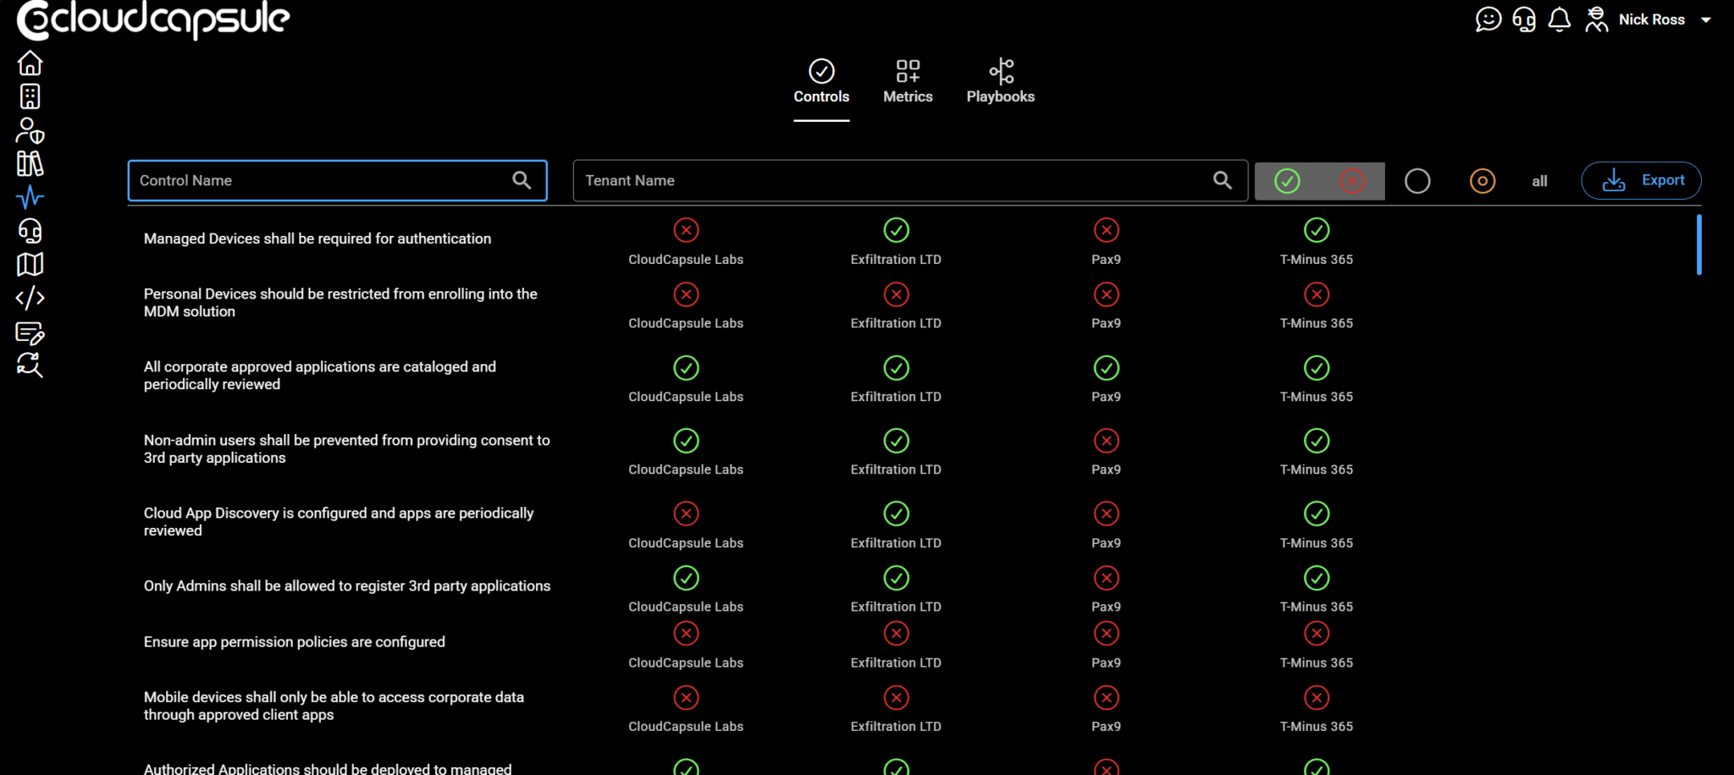
Task: Expand the Nick Ross account dropdown
Action: click(1706, 19)
